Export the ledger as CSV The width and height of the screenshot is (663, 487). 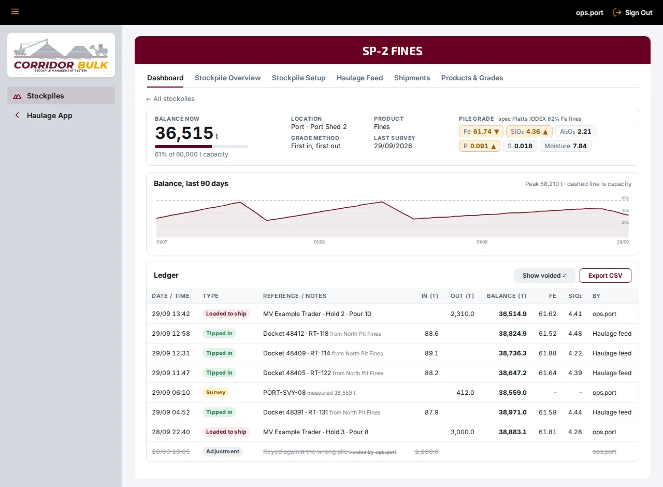pos(606,276)
